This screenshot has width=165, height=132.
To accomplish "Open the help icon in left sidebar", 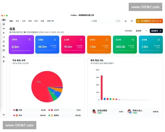I will [4, 57].
